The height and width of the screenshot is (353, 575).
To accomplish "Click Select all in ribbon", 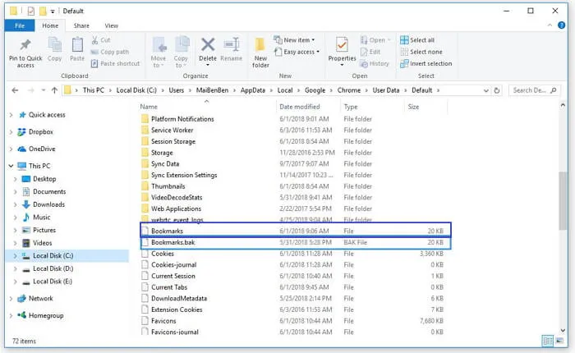I will (x=421, y=39).
